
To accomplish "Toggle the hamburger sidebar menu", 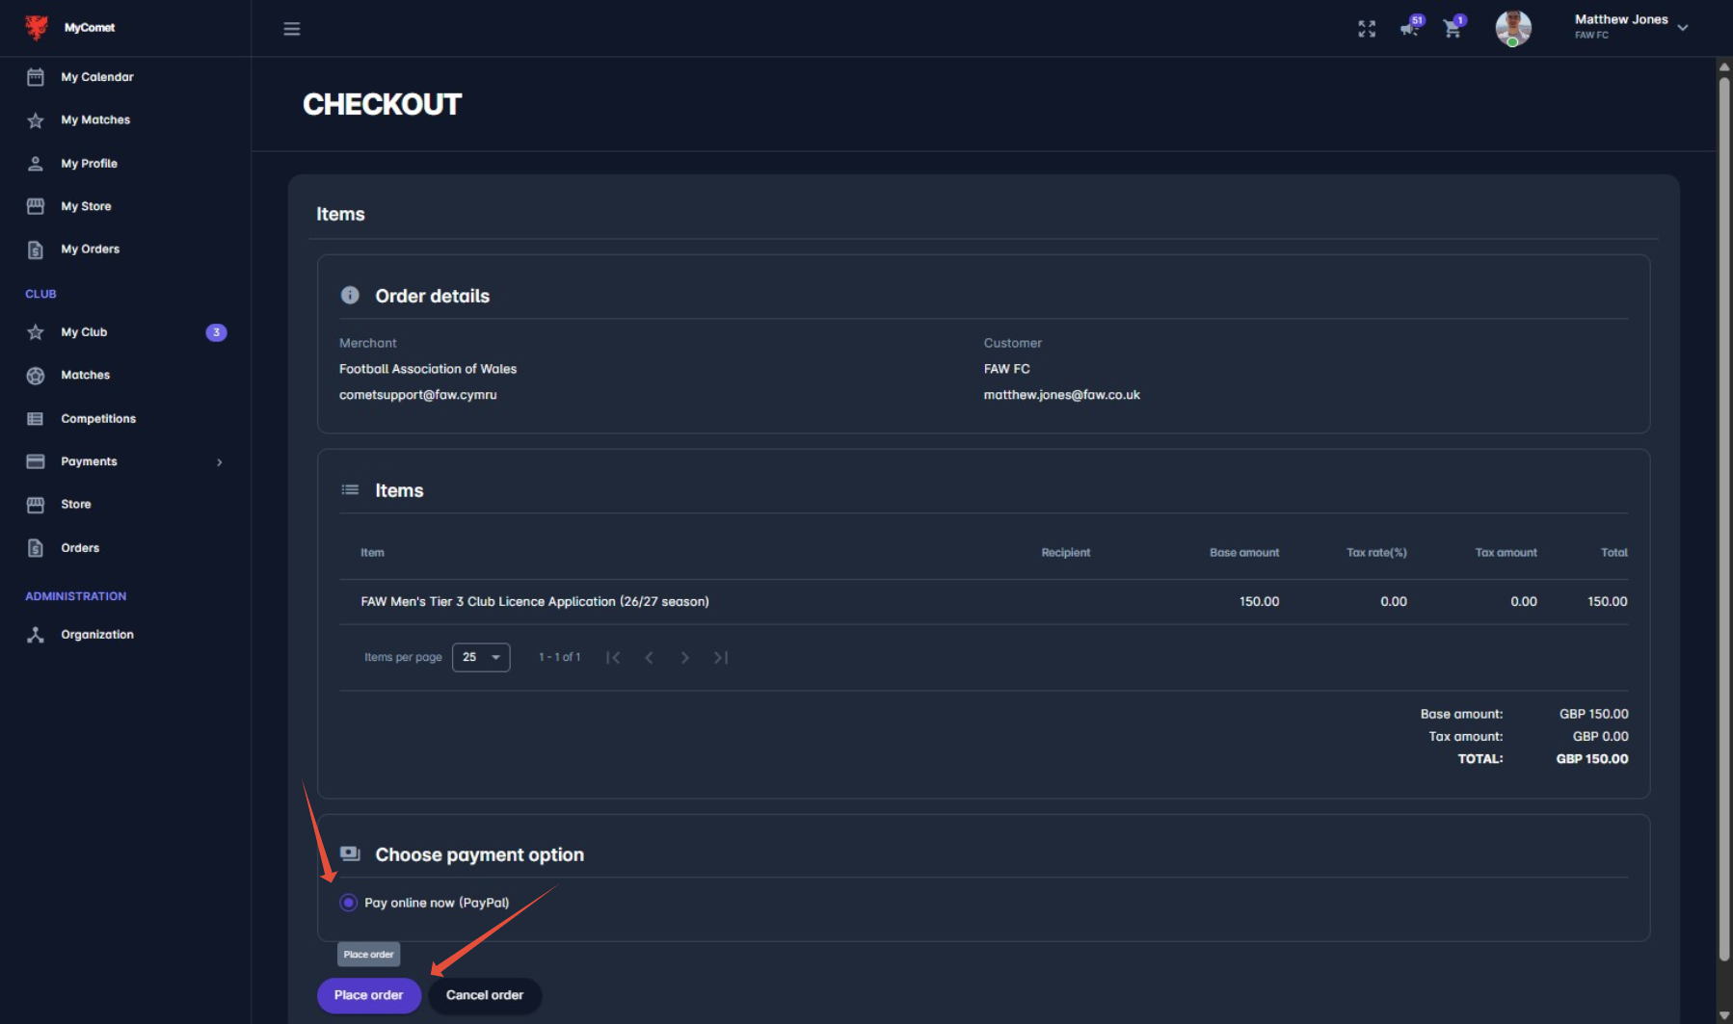I will (x=292, y=29).
